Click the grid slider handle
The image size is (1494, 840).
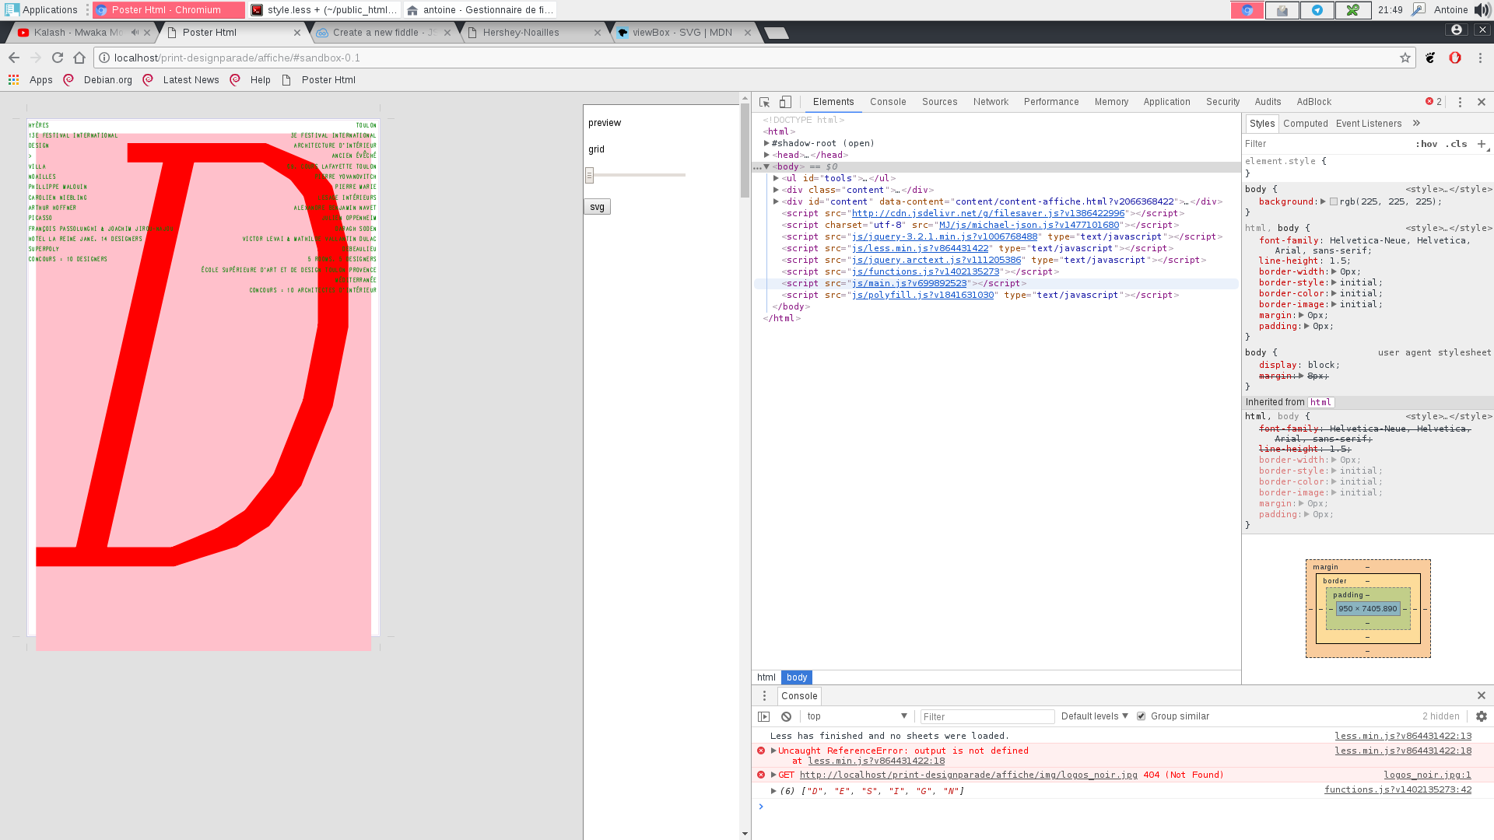click(589, 175)
